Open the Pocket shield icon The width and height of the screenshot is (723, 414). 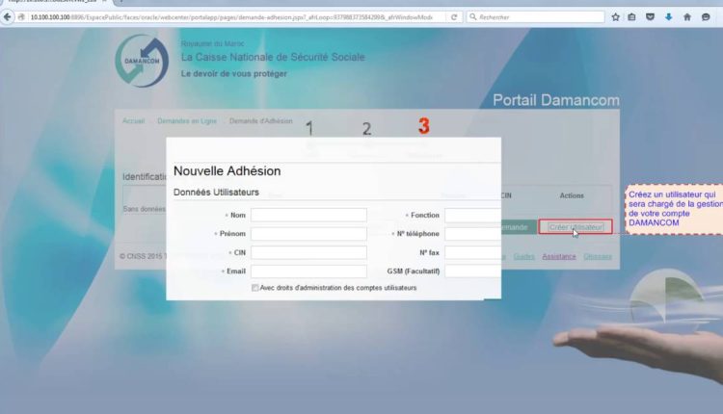[x=650, y=17]
